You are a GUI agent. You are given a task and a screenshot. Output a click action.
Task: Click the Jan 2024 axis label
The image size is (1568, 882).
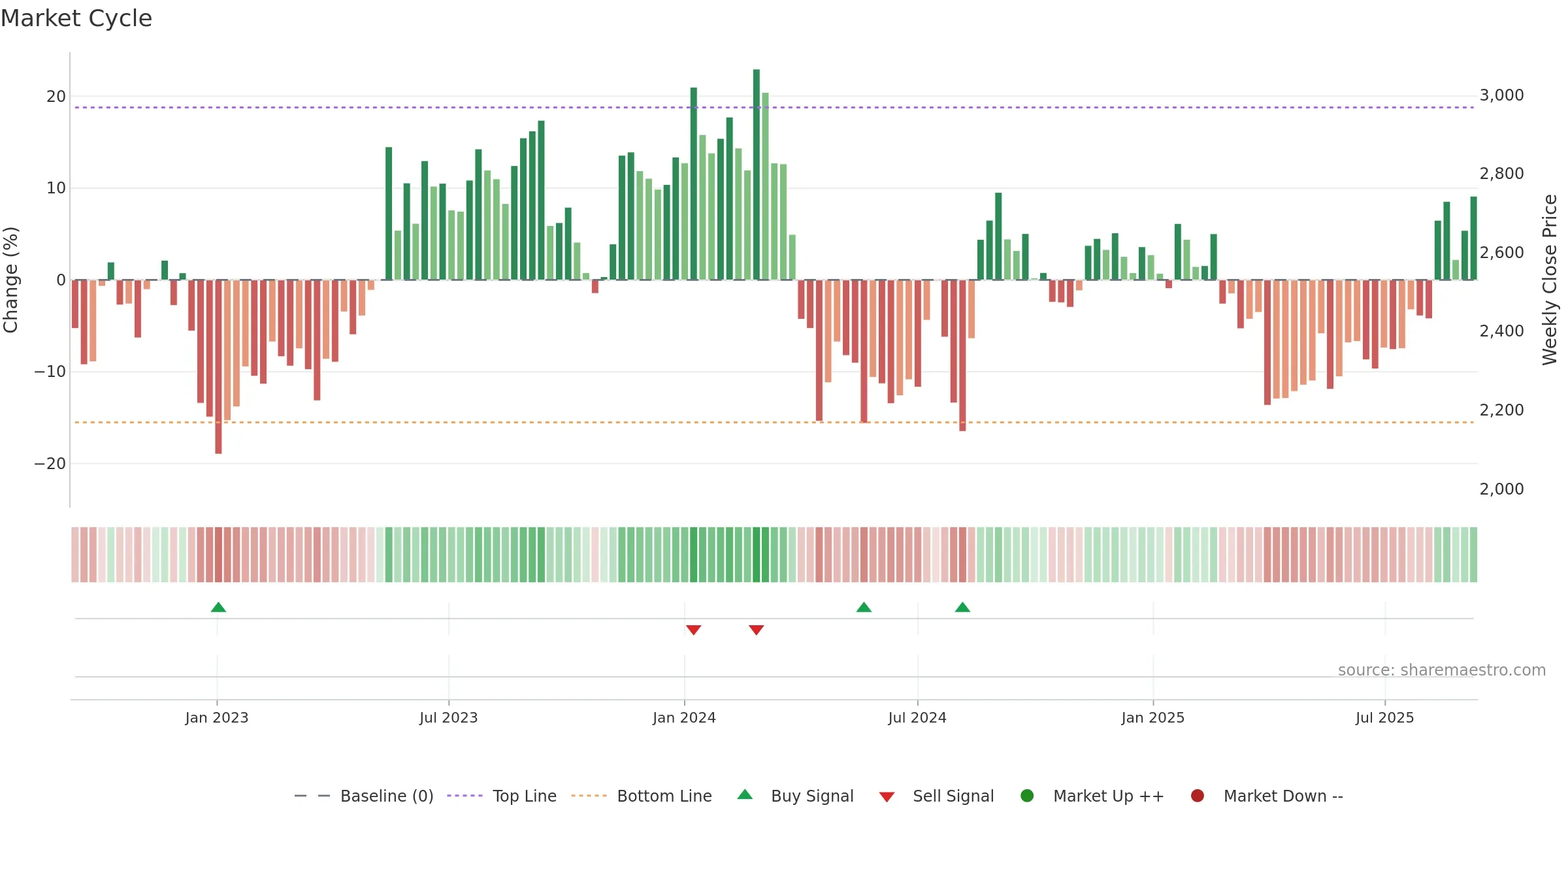click(685, 717)
